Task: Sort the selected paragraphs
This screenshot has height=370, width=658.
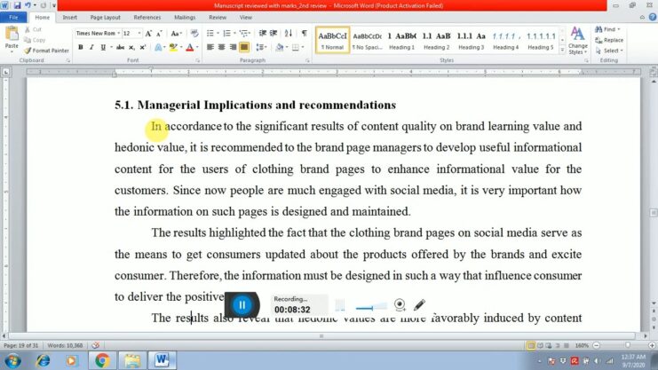Action: click(x=289, y=33)
